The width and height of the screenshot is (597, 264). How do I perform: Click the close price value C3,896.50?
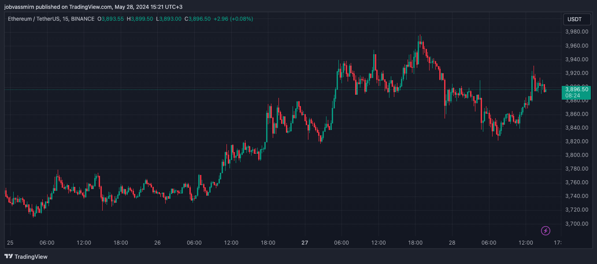pos(197,19)
